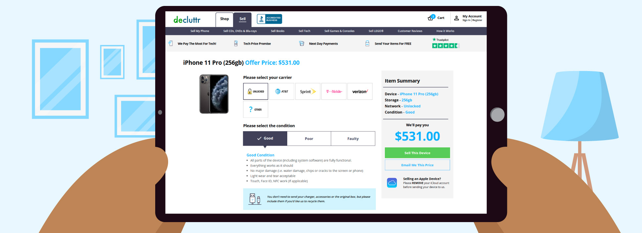This screenshot has width=642, height=233.
Task: Click the Register link
Action: pyautogui.click(x=477, y=20)
